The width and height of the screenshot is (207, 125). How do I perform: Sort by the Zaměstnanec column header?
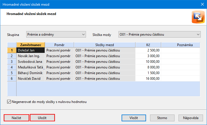(x=31, y=45)
